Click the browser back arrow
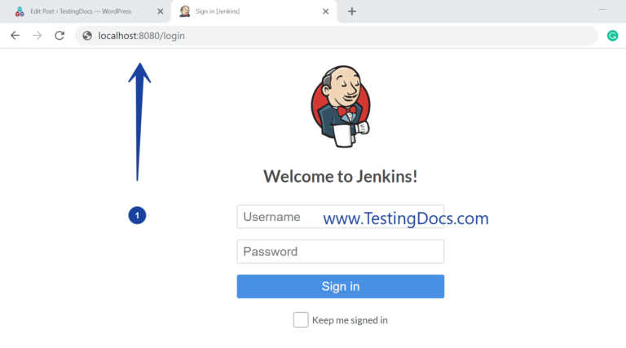This screenshot has width=626, height=348. click(x=15, y=36)
